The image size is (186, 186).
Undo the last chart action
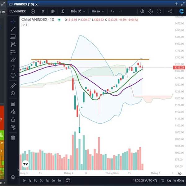pos(113,11)
